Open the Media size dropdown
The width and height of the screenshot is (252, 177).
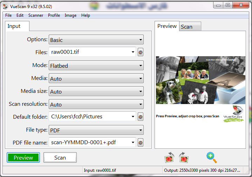(96, 91)
